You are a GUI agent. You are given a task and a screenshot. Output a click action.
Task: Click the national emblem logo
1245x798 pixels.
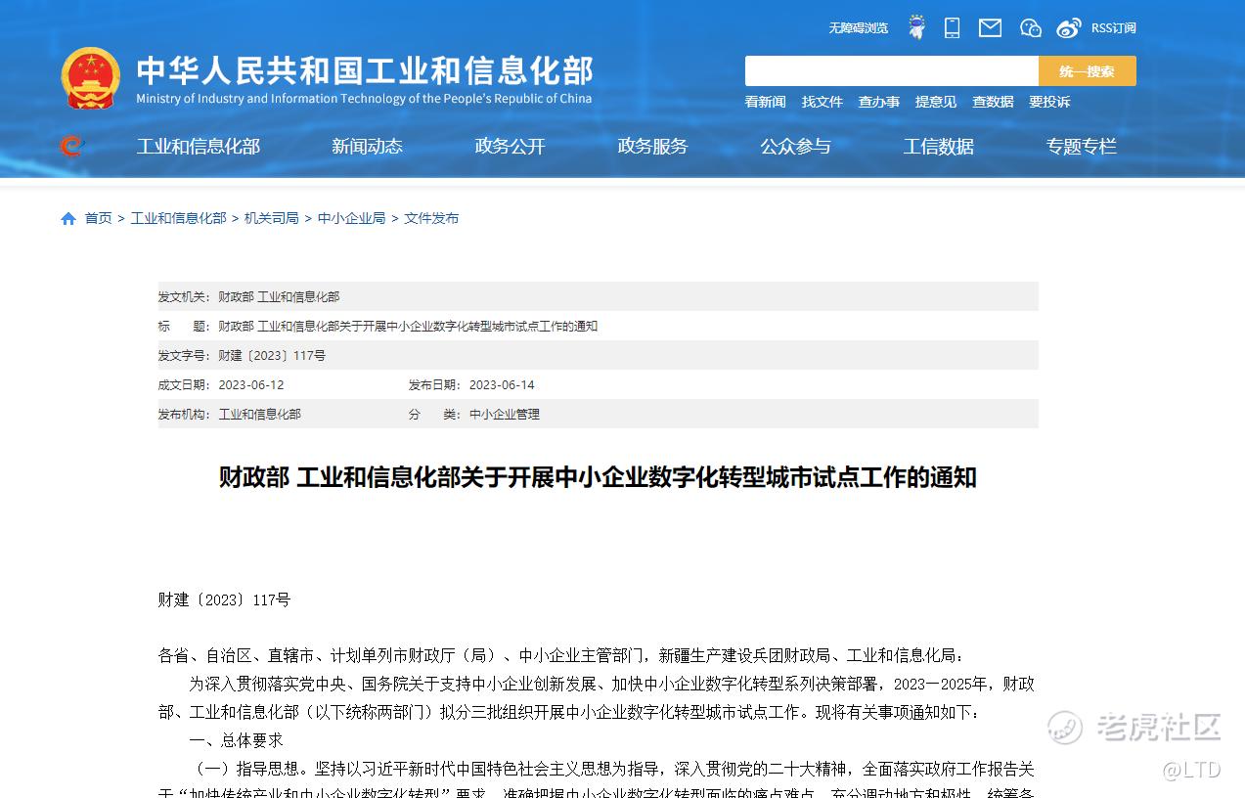[x=91, y=78]
